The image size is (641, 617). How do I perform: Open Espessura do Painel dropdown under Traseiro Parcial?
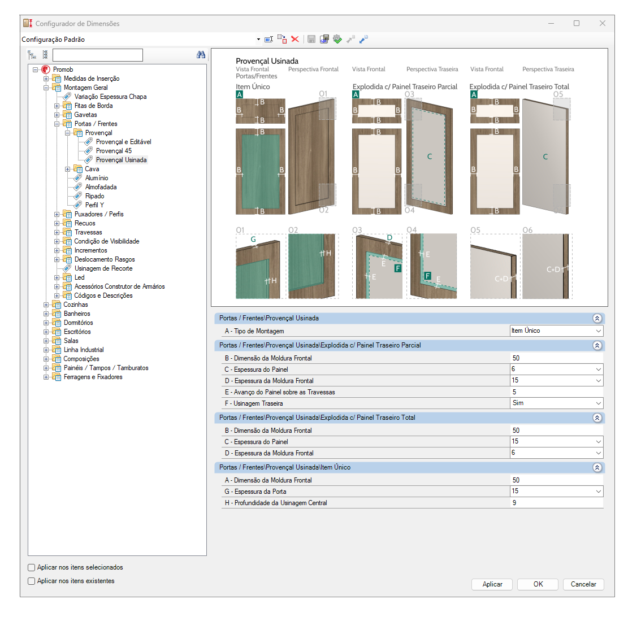click(599, 370)
